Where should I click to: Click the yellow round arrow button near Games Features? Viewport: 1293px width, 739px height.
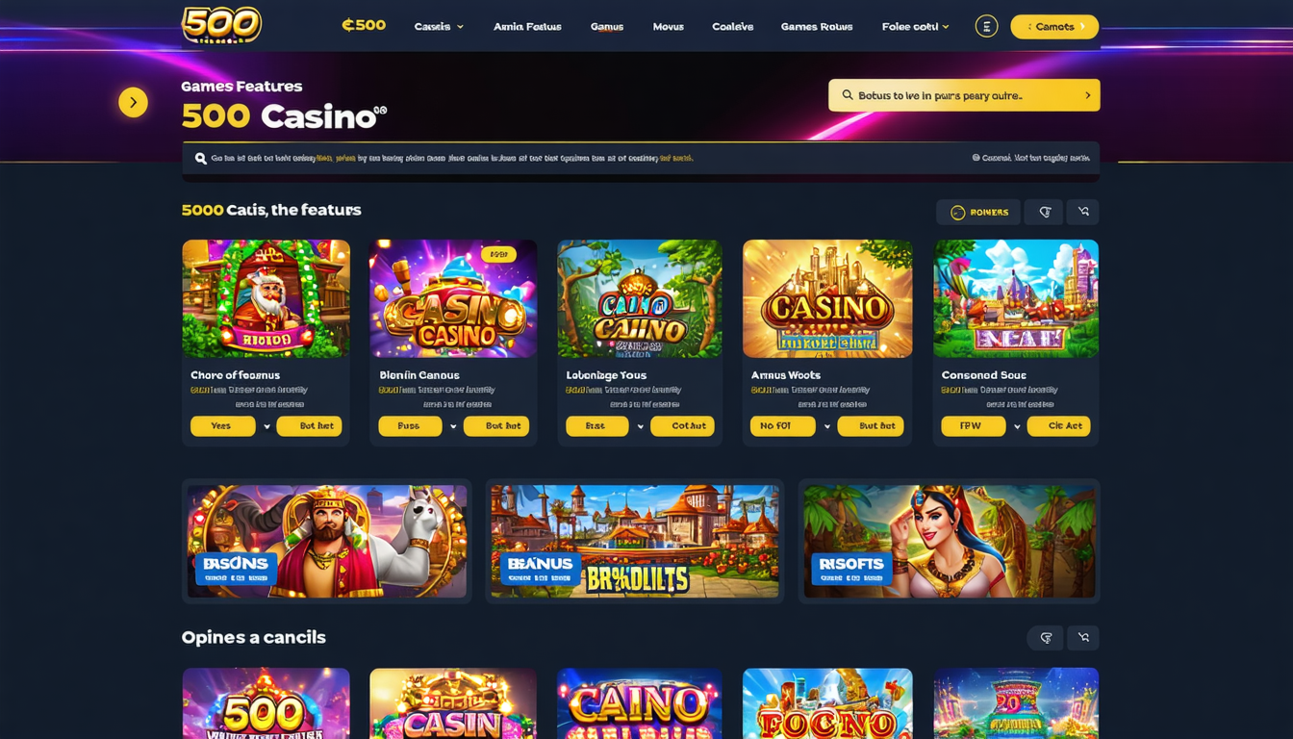pyautogui.click(x=133, y=102)
